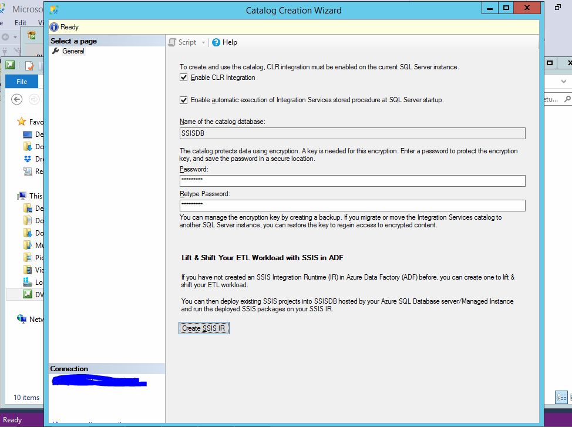572x427 pixels.
Task: Open the Script dropdown arrow
Action: 203,42
